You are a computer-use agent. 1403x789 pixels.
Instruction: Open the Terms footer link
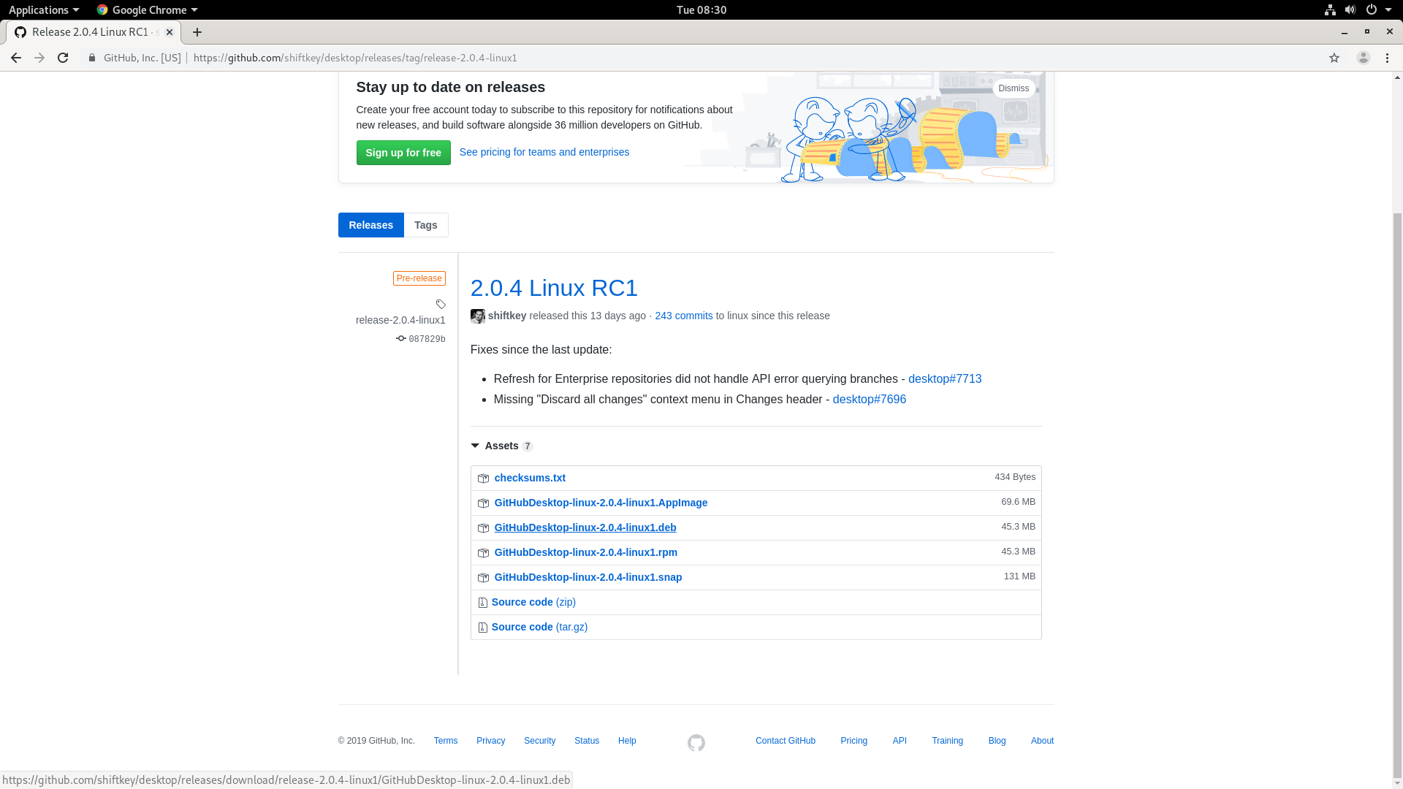pos(446,741)
